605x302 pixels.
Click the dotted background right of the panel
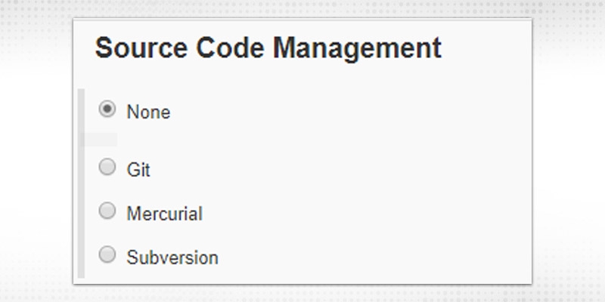[x=569, y=151]
